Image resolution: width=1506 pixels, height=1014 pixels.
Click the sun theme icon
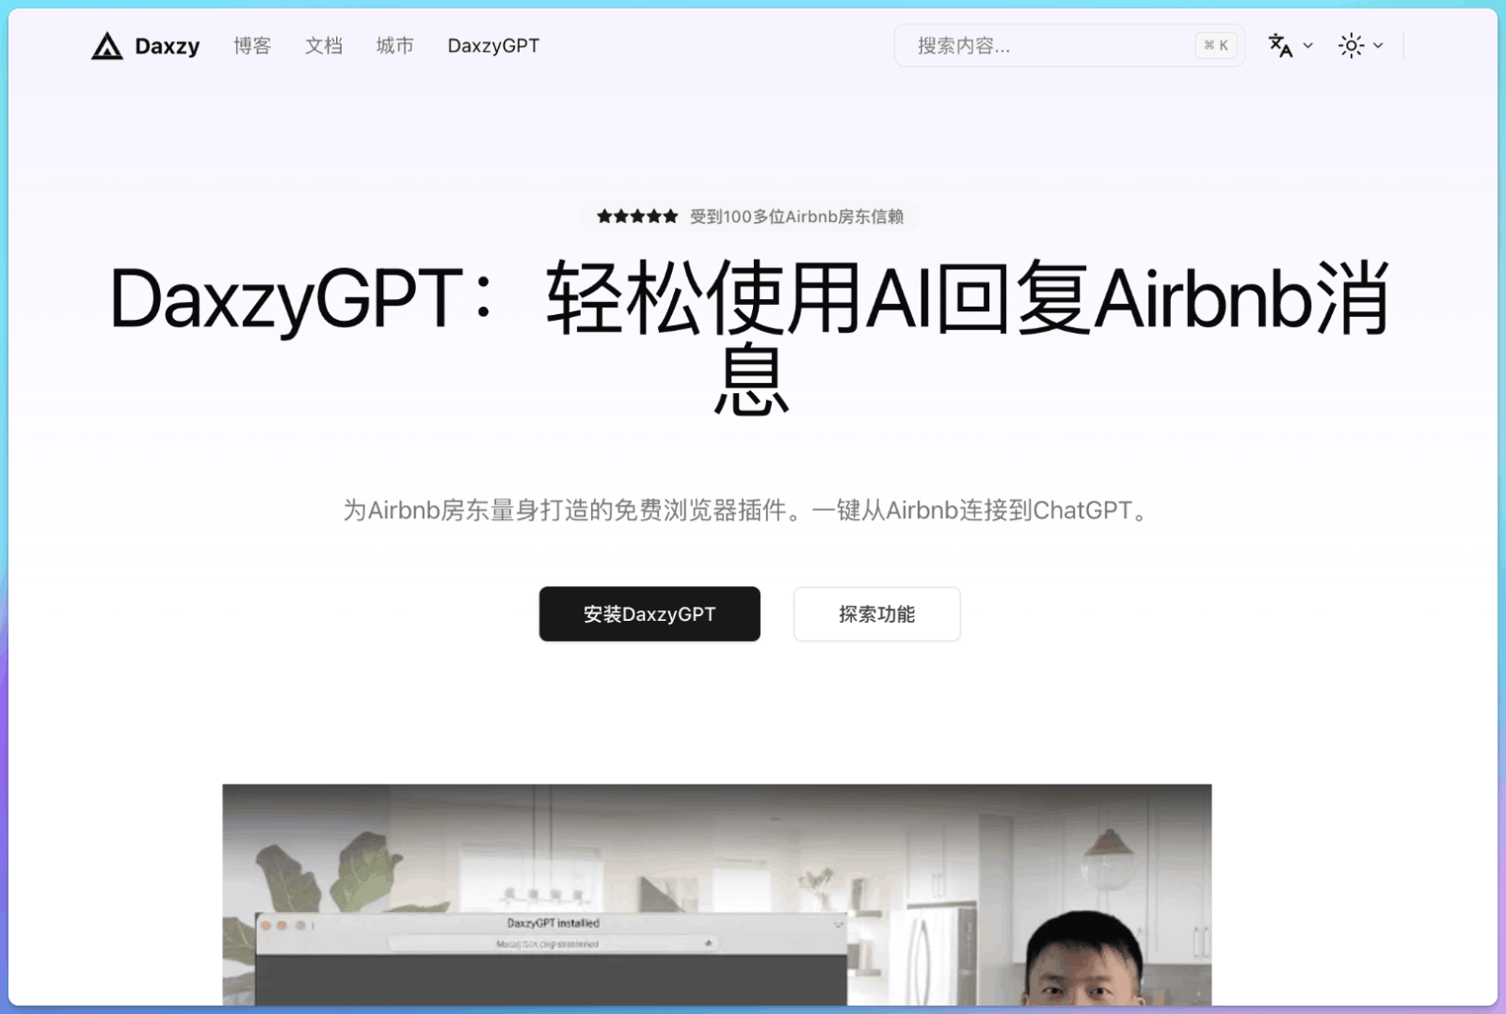coord(1351,45)
